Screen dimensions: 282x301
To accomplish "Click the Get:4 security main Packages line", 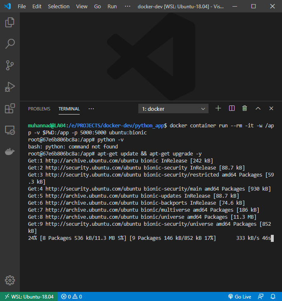I will point(149,189).
